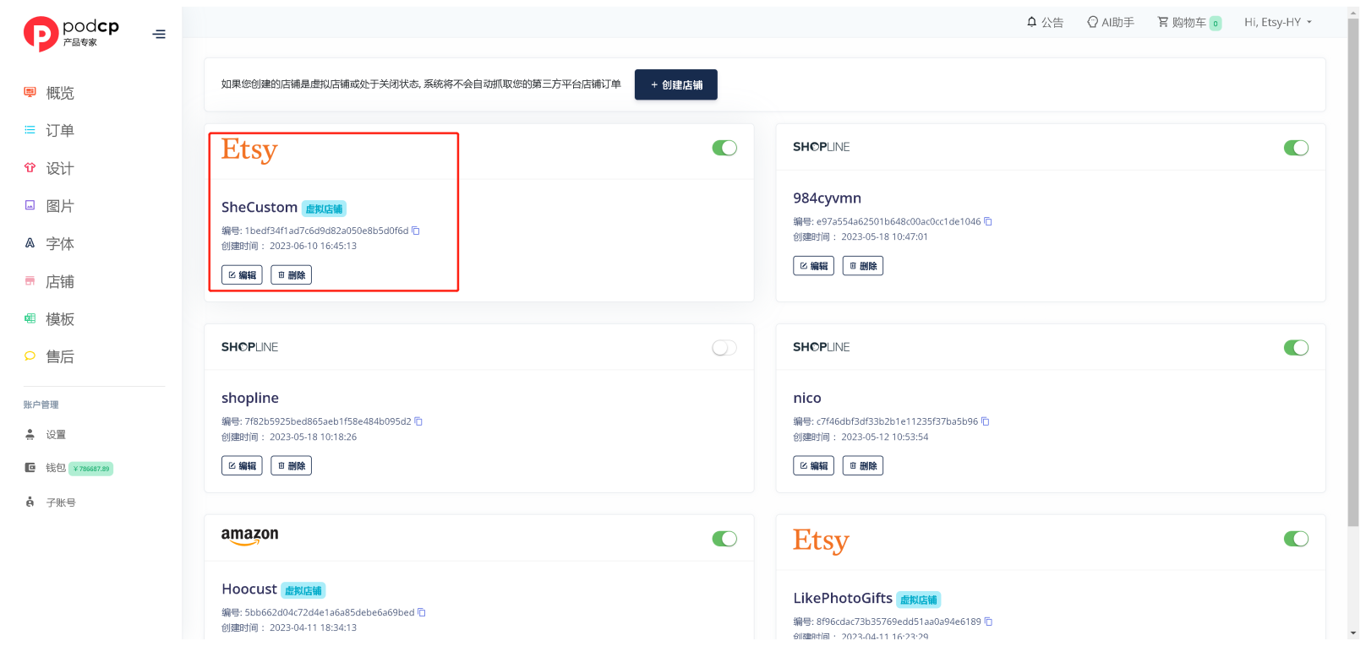Toggle the 984cyvmn store switch
This screenshot has height=646, width=1366.
click(1296, 148)
